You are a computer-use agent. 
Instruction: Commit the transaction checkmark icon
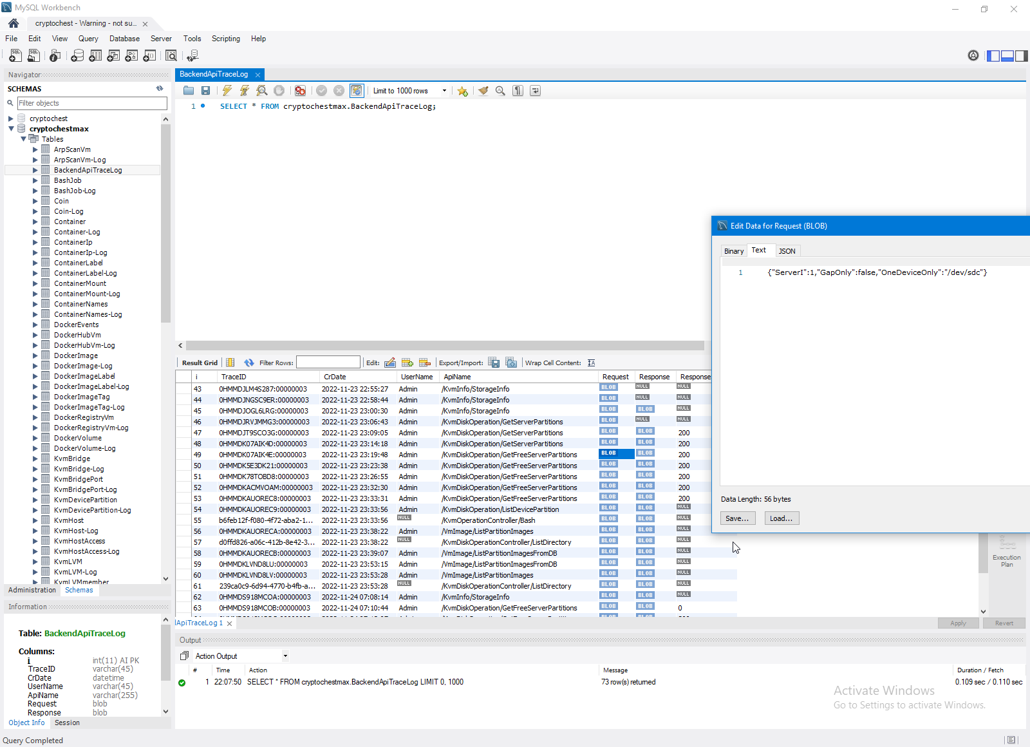pyautogui.click(x=322, y=91)
